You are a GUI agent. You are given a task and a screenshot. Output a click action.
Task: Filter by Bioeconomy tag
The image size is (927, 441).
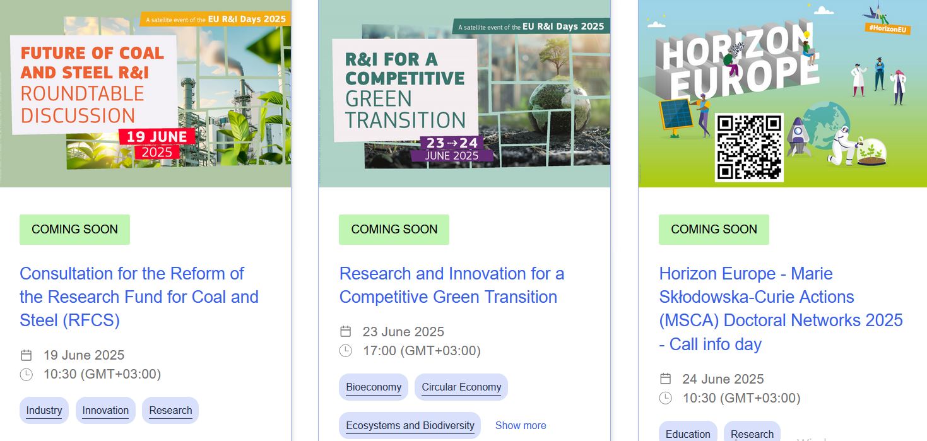click(374, 387)
